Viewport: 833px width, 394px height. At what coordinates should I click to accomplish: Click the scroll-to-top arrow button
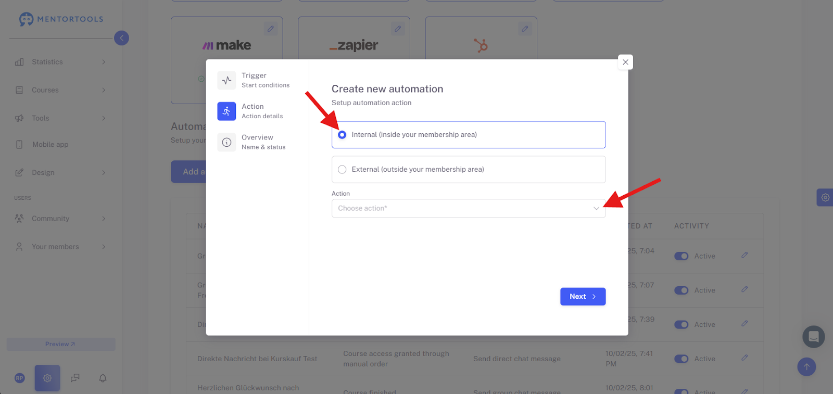[x=806, y=367]
